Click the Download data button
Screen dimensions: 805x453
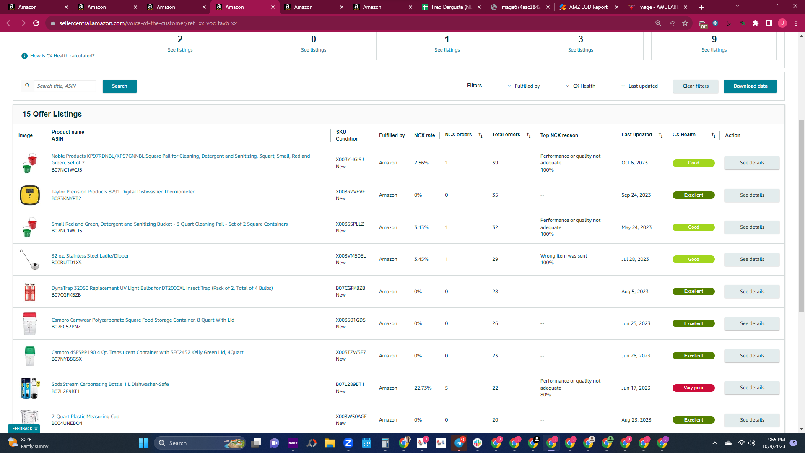[750, 86]
